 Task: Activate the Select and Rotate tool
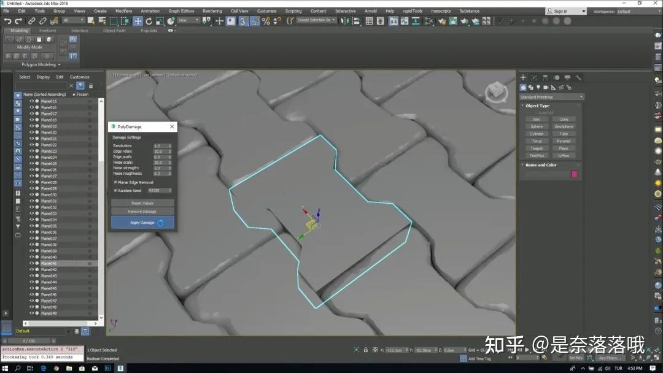pyautogui.click(x=150, y=21)
